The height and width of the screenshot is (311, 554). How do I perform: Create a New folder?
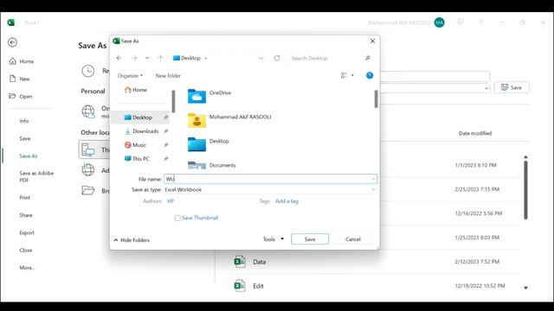[x=168, y=75]
